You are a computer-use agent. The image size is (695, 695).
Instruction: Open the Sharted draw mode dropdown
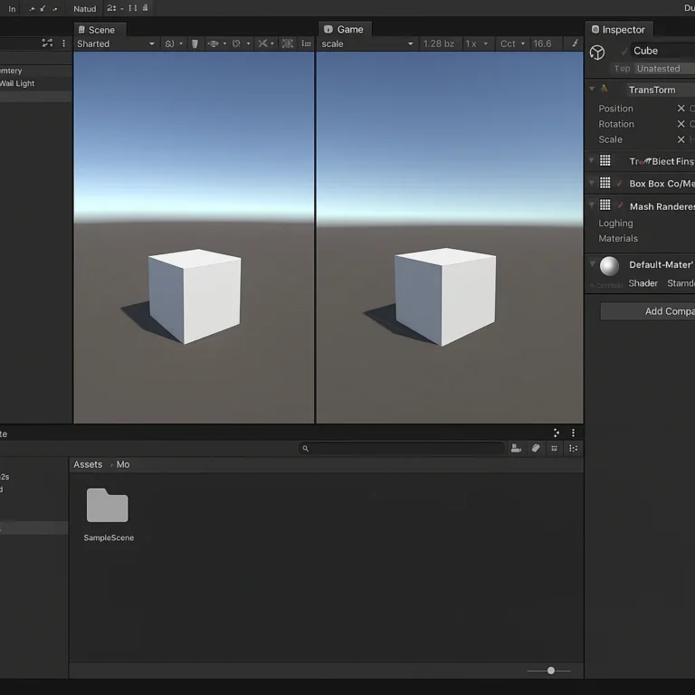116,43
